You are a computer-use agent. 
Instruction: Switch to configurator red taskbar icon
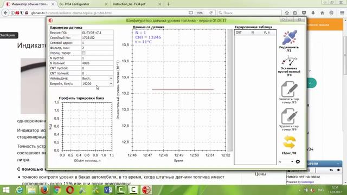[x=146, y=190]
